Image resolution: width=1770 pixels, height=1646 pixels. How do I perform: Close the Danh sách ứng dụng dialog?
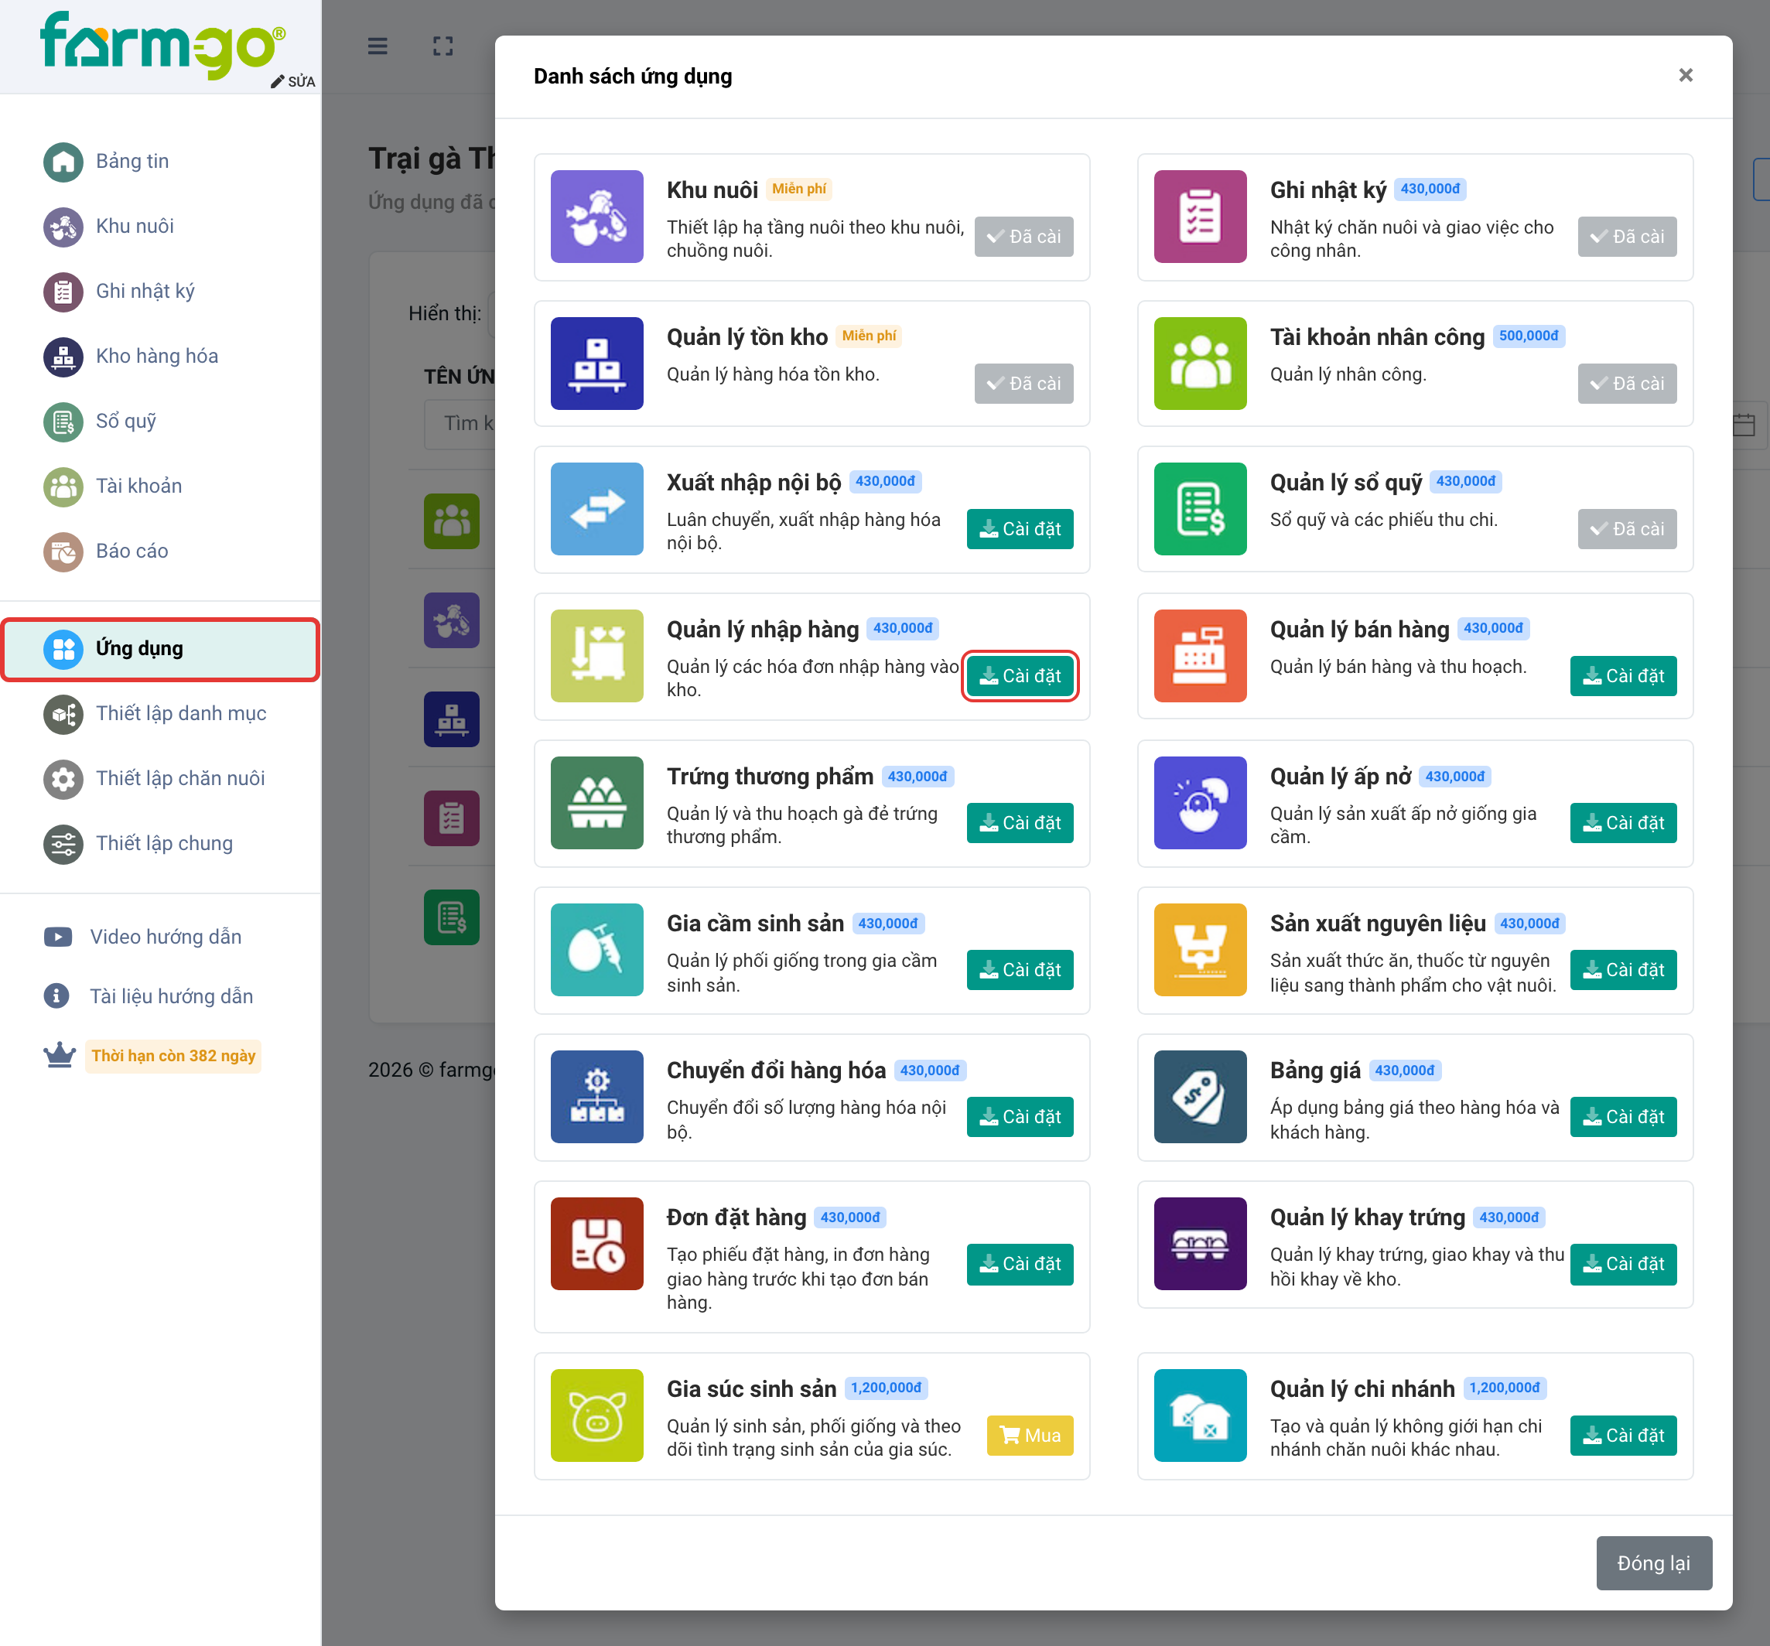coord(1686,75)
